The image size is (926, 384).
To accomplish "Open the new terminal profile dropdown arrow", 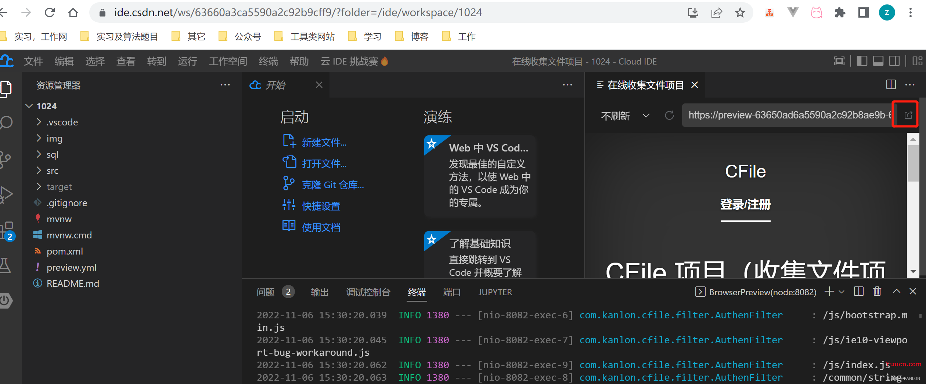I will pos(842,292).
